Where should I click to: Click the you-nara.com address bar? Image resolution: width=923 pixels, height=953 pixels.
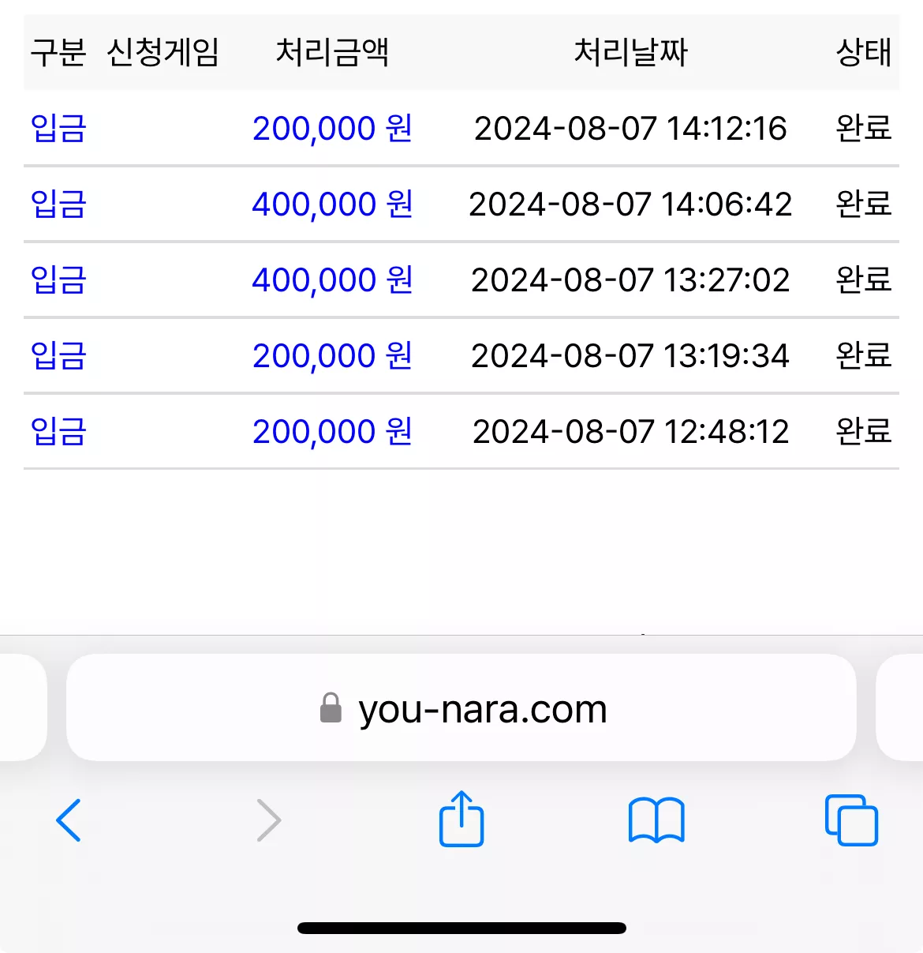(461, 707)
